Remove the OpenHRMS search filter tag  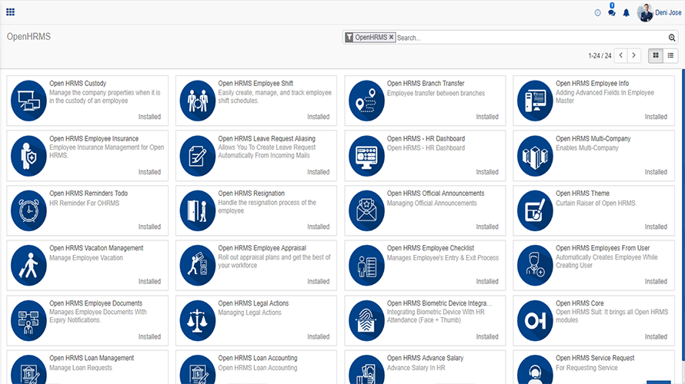pyautogui.click(x=391, y=37)
